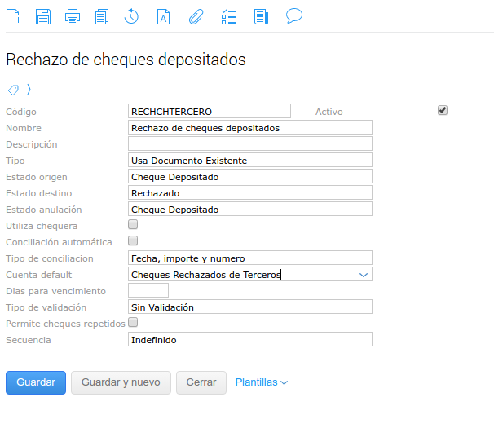Image resolution: width=494 pixels, height=428 pixels.
Task: Click the Cerrar button
Action: pos(201,382)
